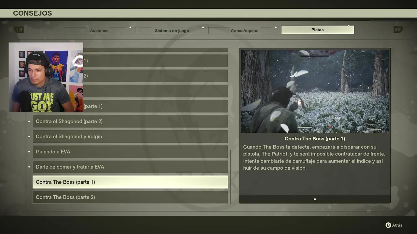Switch to the Acciones tab
The width and height of the screenshot is (417, 234).
pyautogui.click(x=99, y=31)
